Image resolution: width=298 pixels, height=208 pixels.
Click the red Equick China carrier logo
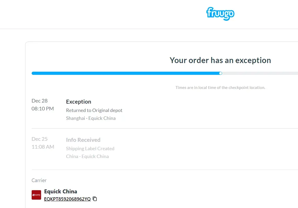pyautogui.click(x=36, y=195)
